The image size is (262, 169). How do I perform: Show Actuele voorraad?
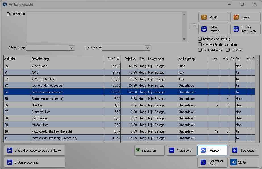pyautogui.click(x=35, y=162)
